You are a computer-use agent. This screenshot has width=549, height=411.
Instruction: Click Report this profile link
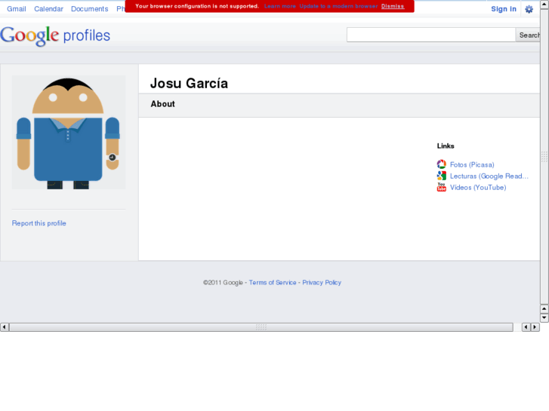(x=39, y=223)
